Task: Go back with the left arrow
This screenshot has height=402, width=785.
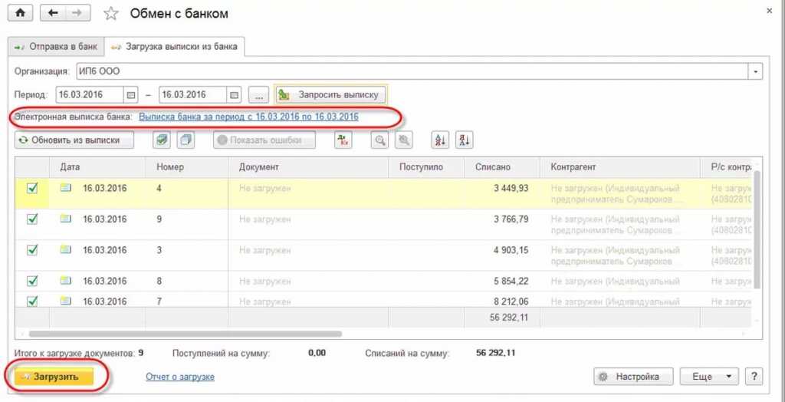Action: tap(53, 13)
